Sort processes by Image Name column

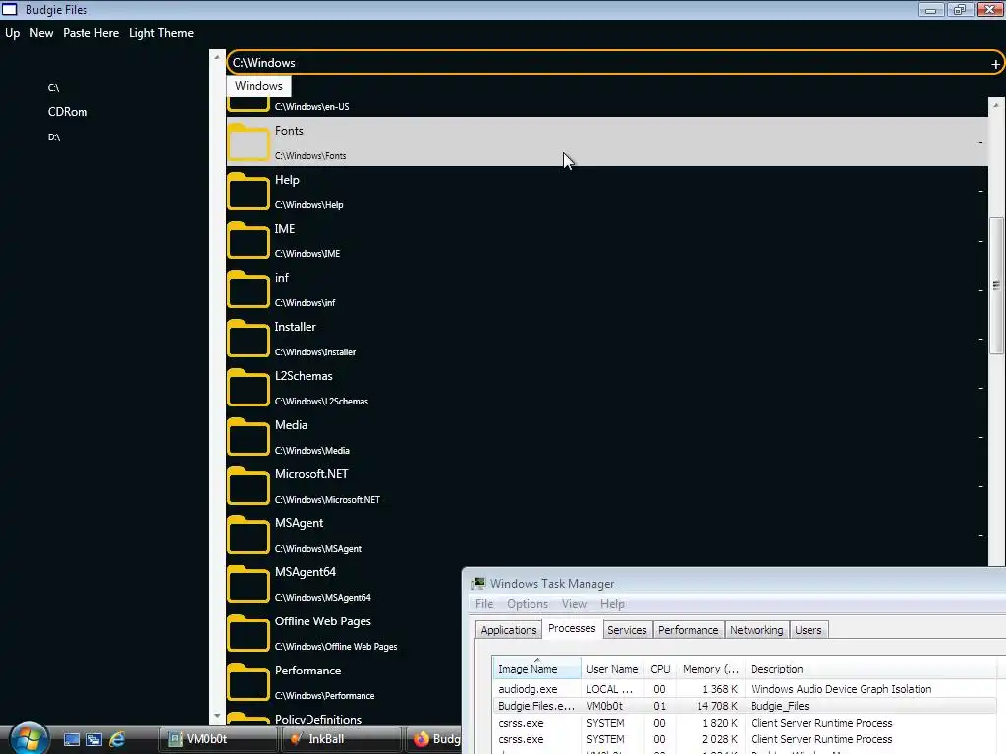click(x=536, y=668)
